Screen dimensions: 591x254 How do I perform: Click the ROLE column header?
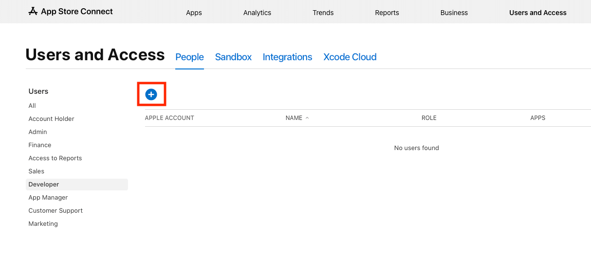point(429,118)
